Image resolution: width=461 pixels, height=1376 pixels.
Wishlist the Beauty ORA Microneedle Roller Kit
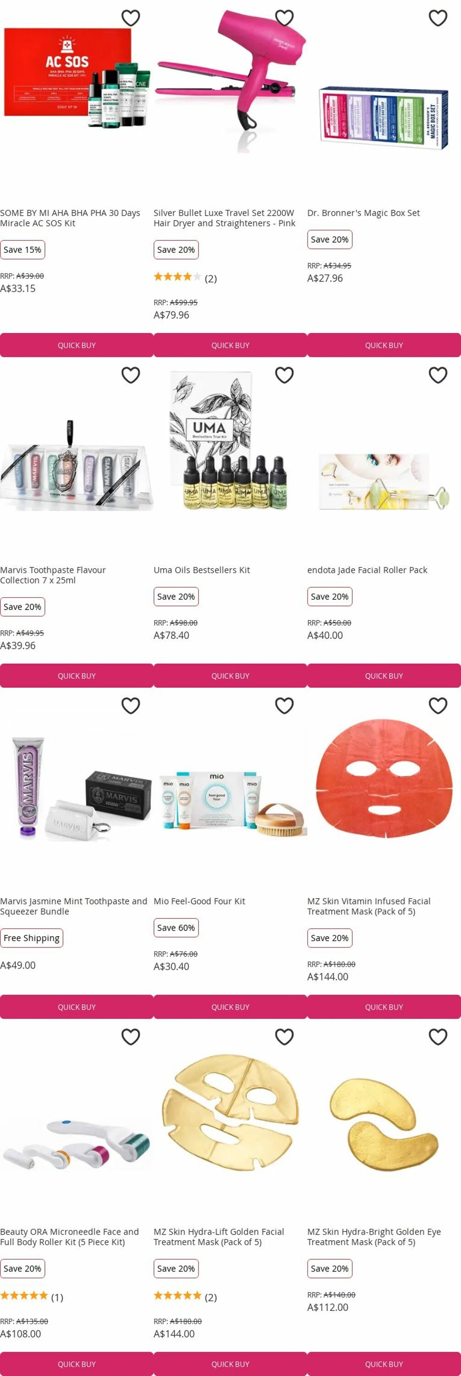(x=131, y=1036)
